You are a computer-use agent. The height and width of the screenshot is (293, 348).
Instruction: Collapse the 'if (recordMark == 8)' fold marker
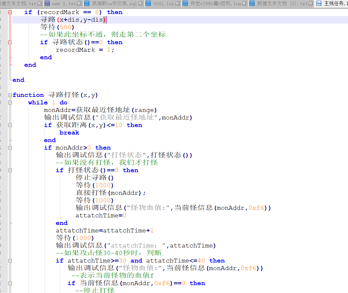coord(10,12)
